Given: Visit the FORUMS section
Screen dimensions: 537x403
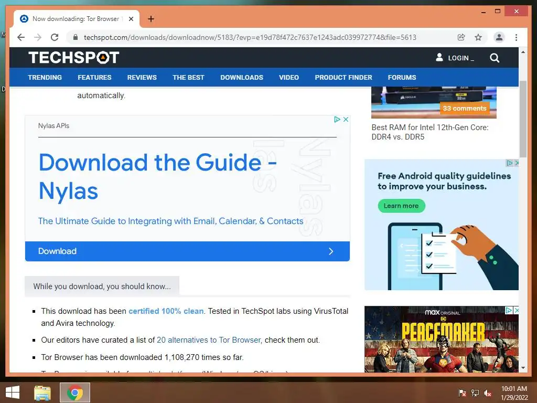Looking at the screenshot, I should [x=402, y=78].
